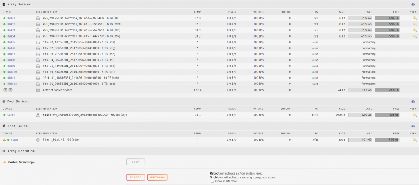Click 'Started, formatting...' status text
The width and height of the screenshot is (419, 185).
(21, 162)
